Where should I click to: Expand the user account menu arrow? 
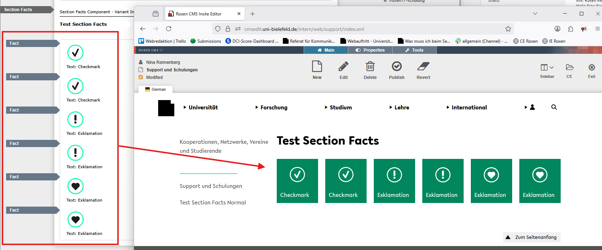click(526, 107)
